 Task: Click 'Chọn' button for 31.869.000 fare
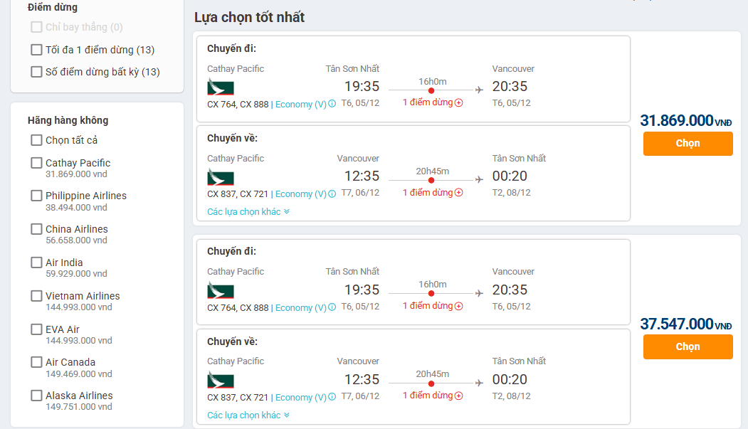click(688, 144)
